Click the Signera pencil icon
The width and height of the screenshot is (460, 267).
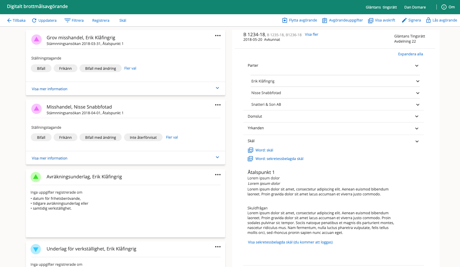(x=404, y=20)
